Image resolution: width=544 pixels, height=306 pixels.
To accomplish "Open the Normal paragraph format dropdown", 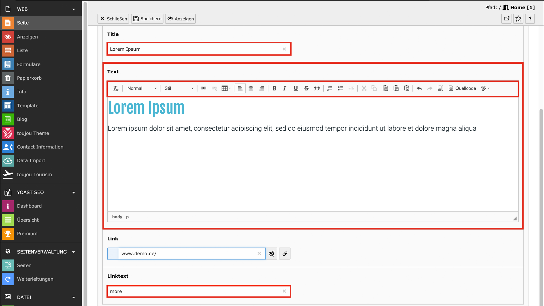I will click(x=142, y=88).
